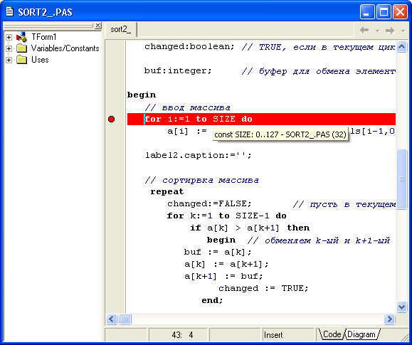The image size is (412, 345).
Task: Expand the TForm1 tree node
Action: click(x=9, y=37)
